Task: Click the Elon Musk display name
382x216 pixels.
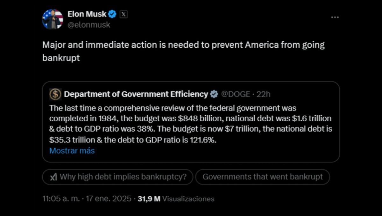Action: [87, 14]
